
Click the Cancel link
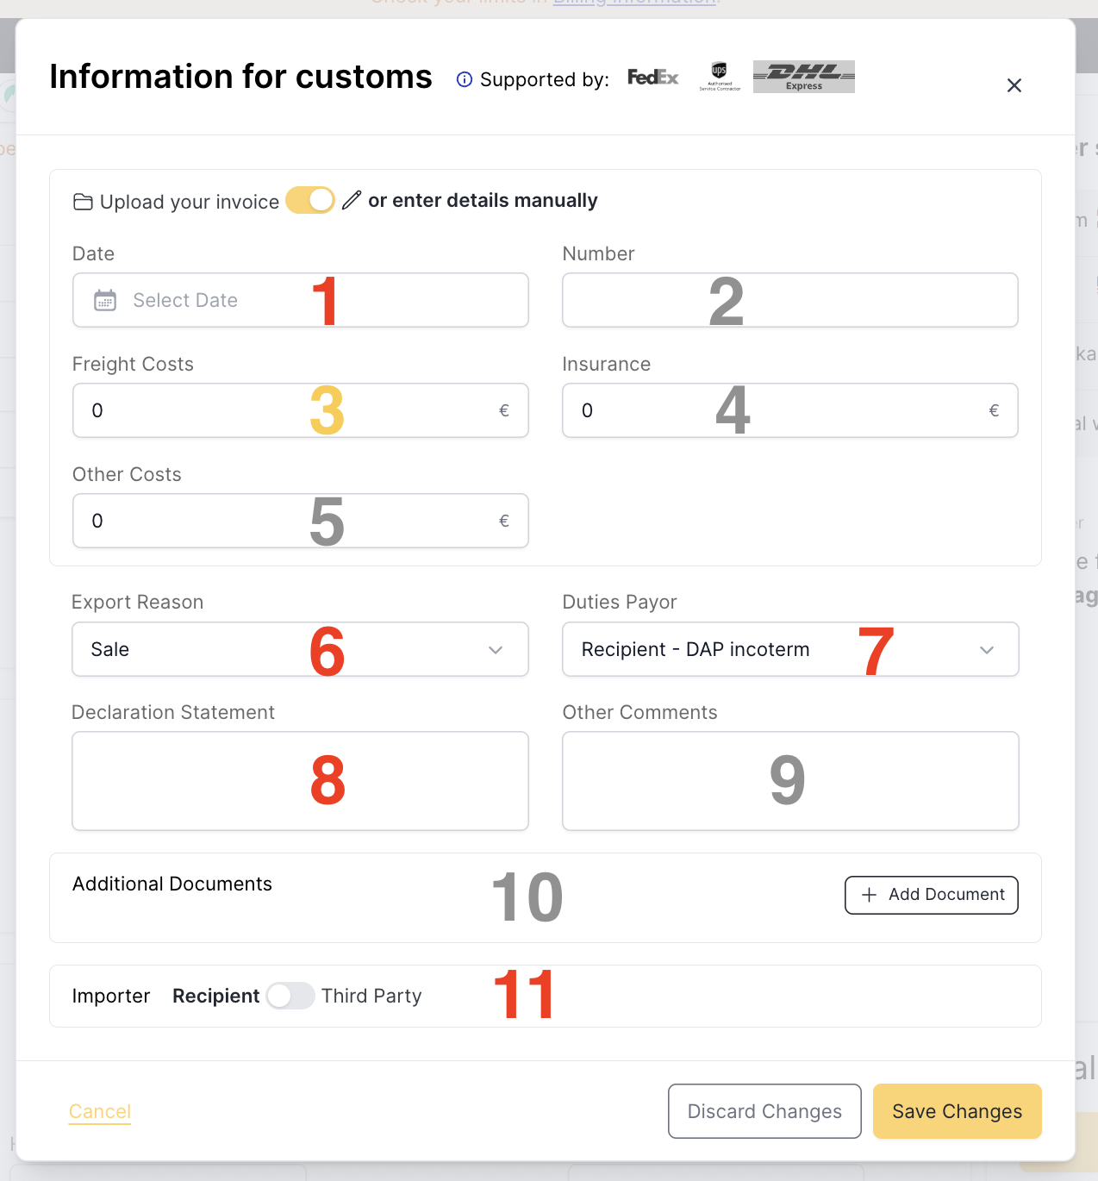click(x=100, y=1111)
